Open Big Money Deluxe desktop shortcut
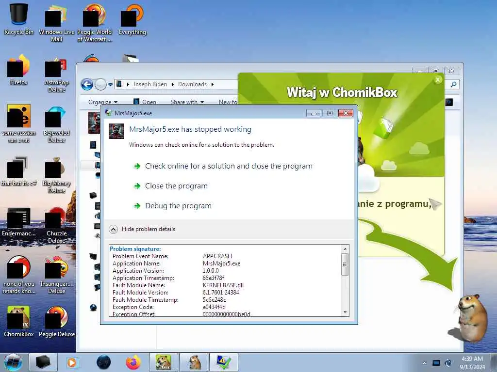 (x=56, y=175)
